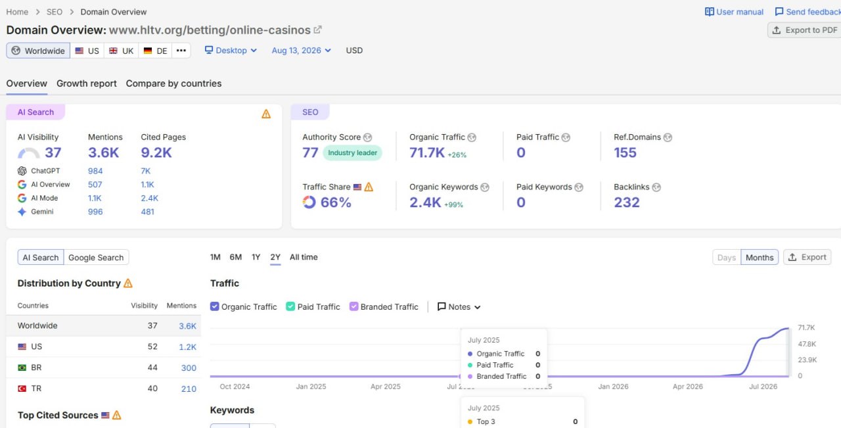The image size is (841, 428).
Task: Open the Growth report tab
Action: [x=87, y=83]
